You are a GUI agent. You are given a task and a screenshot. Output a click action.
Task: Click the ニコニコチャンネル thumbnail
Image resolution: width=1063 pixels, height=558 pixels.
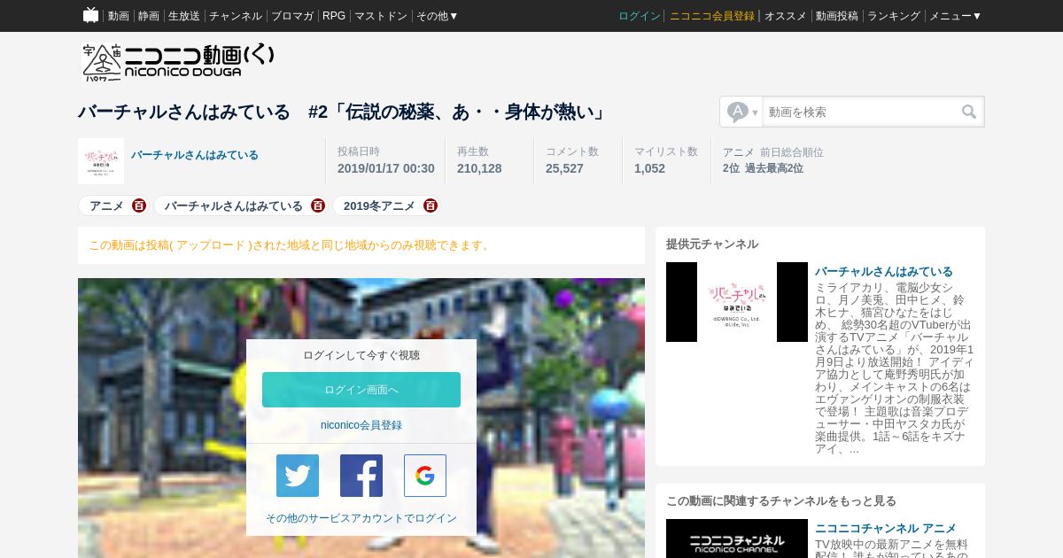click(x=737, y=539)
